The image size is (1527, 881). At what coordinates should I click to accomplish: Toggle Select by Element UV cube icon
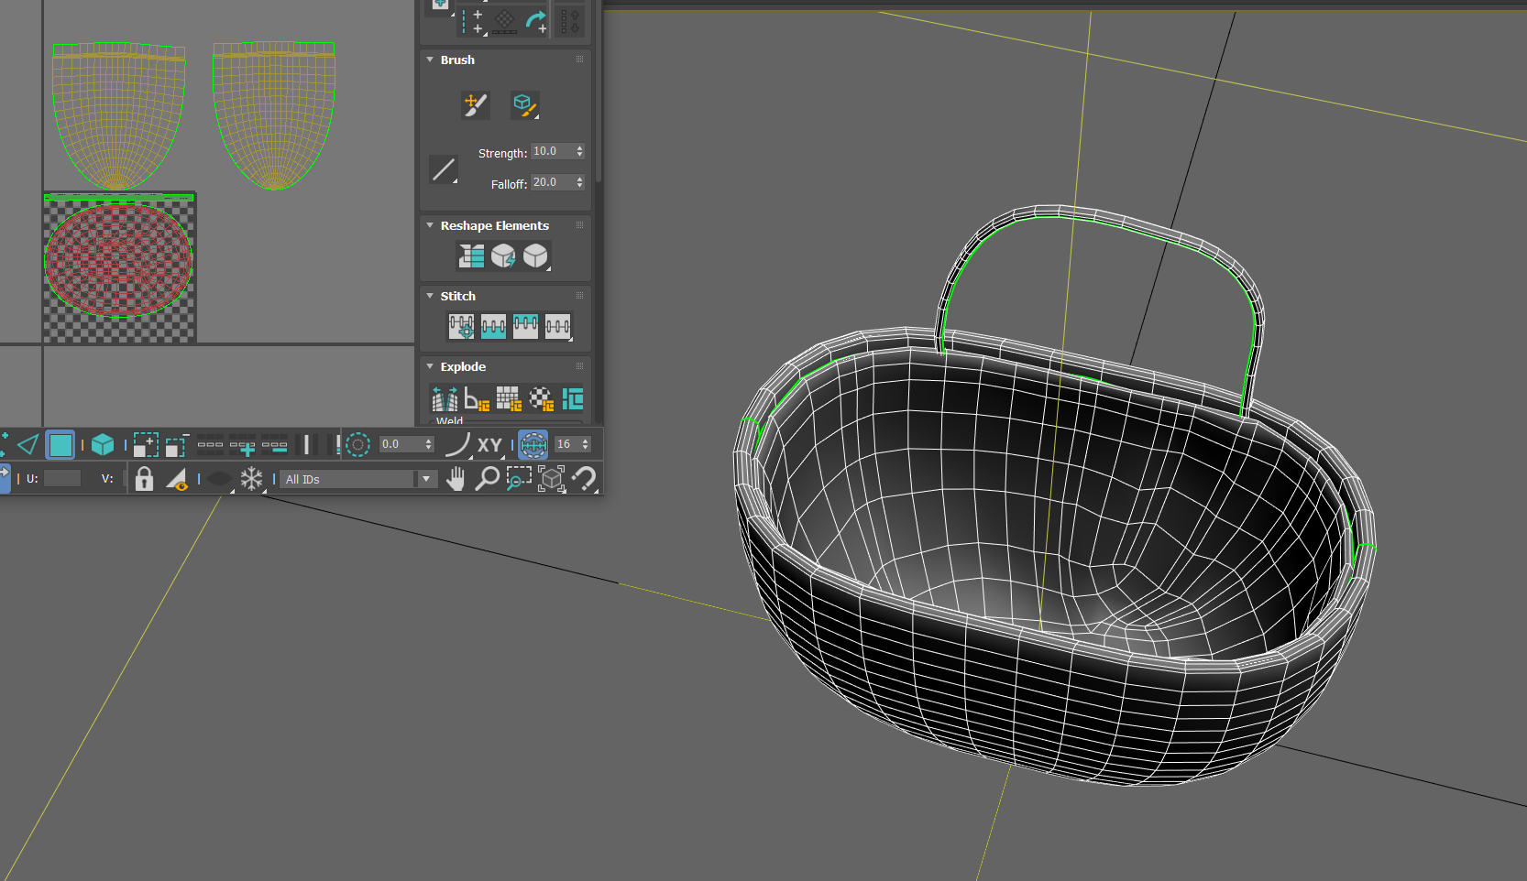(103, 445)
